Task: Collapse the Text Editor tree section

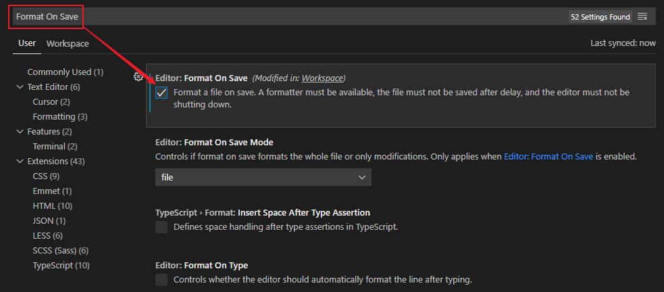Action: pyautogui.click(x=20, y=87)
